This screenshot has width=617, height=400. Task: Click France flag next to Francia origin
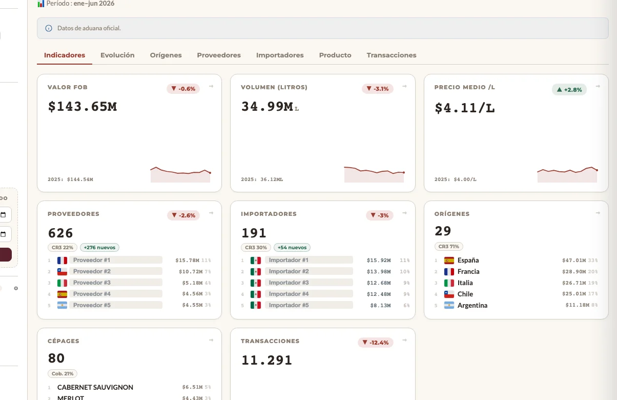(449, 272)
